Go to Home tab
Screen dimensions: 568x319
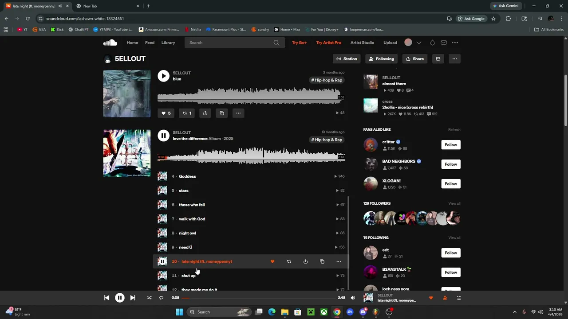132,43
